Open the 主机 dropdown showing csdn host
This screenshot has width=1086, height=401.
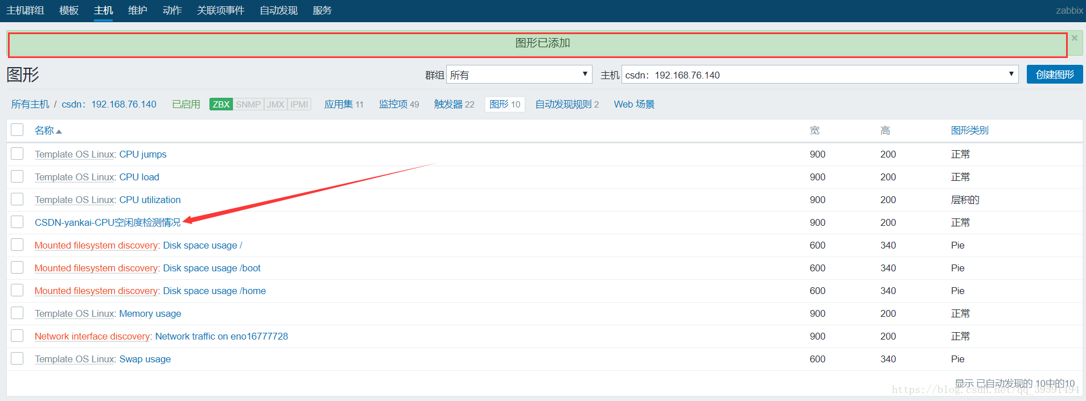pos(820,75)
